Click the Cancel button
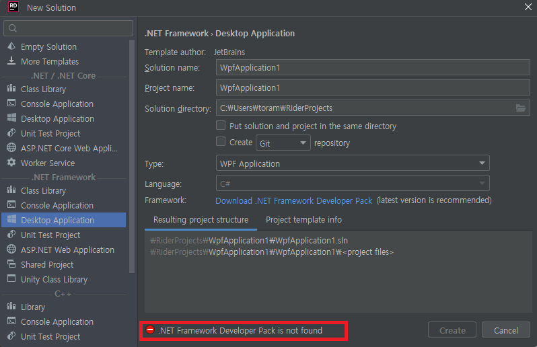 506,330
